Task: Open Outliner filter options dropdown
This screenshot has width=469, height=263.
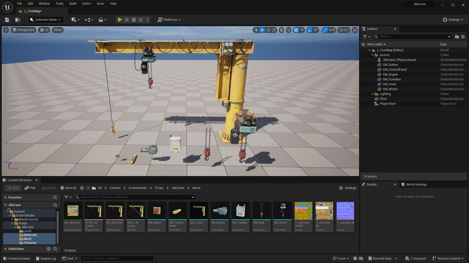Action: coord(367,37)
